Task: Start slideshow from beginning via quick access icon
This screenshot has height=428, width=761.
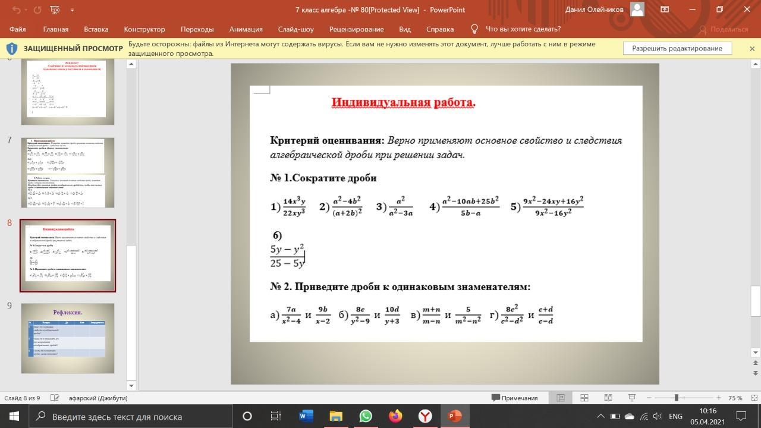Action: (x=55, y=10)
